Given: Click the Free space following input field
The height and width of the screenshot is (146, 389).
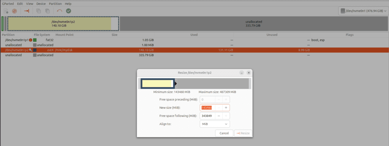Looking at the screenshot, I should (207, 116).
